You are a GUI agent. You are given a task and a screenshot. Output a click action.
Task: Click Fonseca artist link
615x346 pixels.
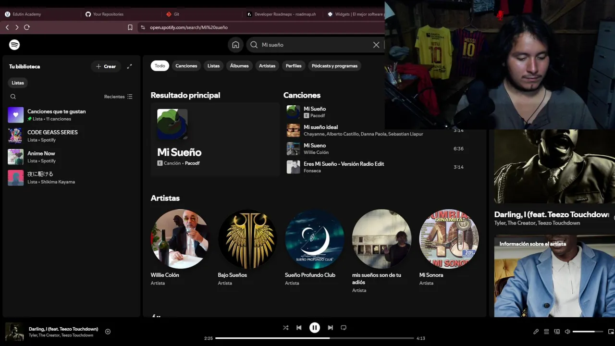click(312, 171)
